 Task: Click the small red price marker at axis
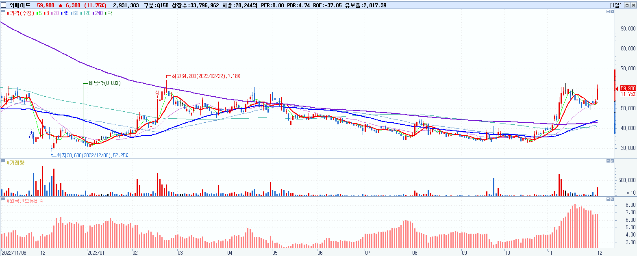[x=617, y=88]
